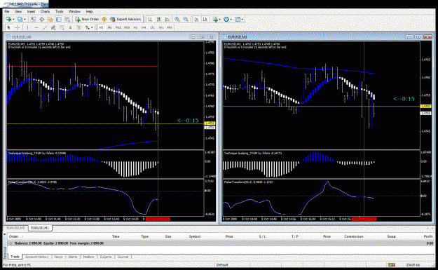Viewport: 438px width, 270px height.
Task: Zoom out on the chart
Action: pyautogui.click(x=186, y=19)
